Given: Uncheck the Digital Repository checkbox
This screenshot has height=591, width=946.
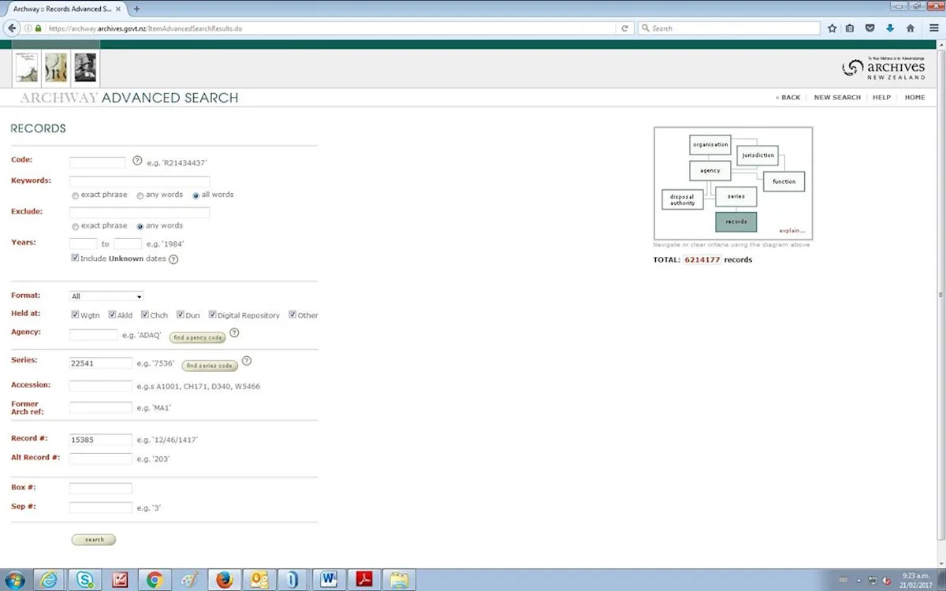Looking at the screenshot, I should click(x=213, y=314).
